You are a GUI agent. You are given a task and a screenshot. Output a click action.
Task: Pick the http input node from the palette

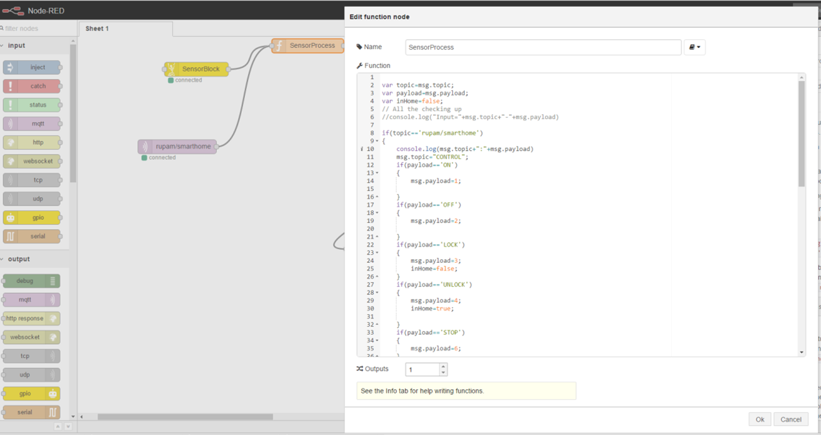click(32, 142)
